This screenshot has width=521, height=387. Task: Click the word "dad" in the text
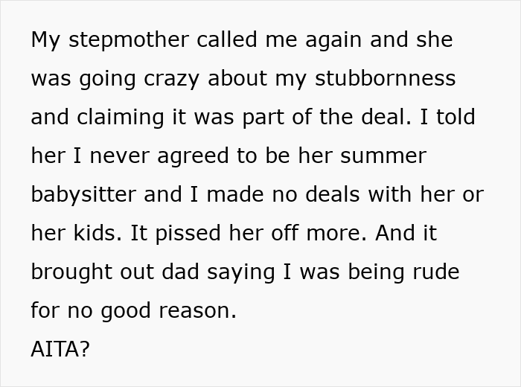tap(180, 272)
